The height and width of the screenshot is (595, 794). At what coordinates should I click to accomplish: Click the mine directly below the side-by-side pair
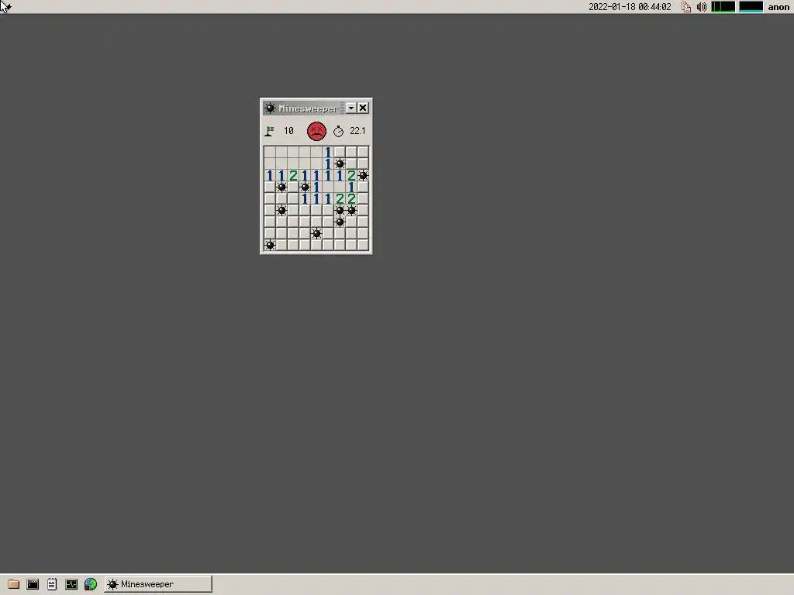click(340, 222)
